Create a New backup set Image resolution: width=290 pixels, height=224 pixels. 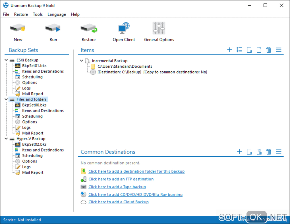coord(18,32)
